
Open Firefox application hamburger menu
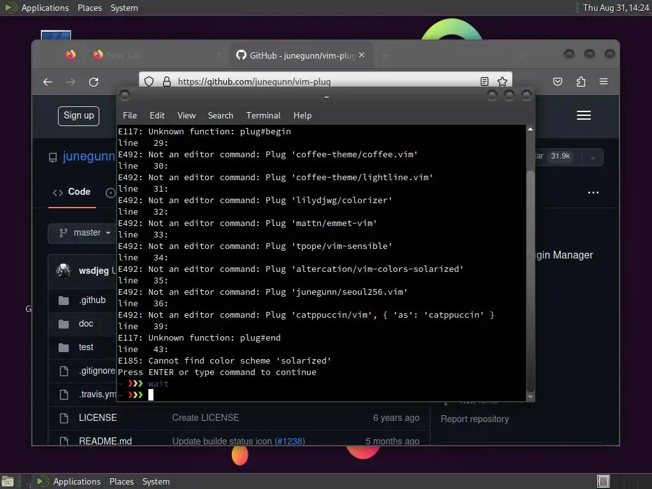(604, 81)
